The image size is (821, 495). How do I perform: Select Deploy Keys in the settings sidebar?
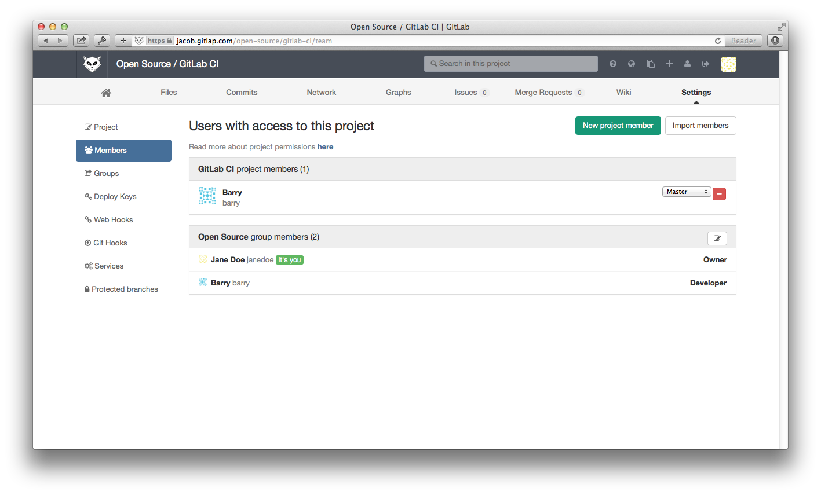pyautogui.click(x=115, y=196)
